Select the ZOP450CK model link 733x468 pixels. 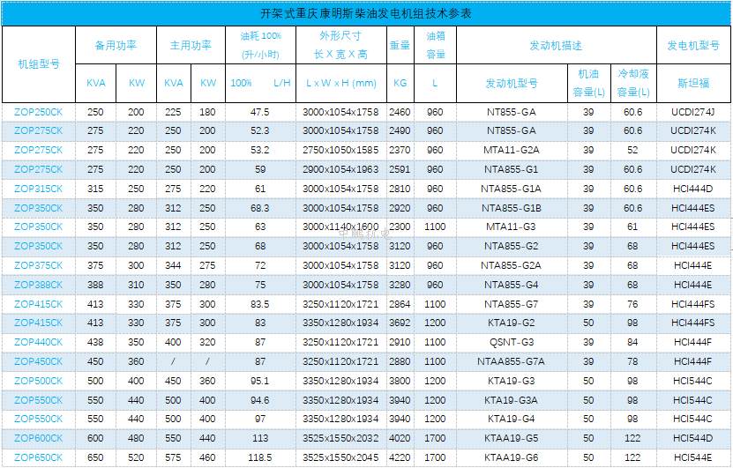click(39, 361)
